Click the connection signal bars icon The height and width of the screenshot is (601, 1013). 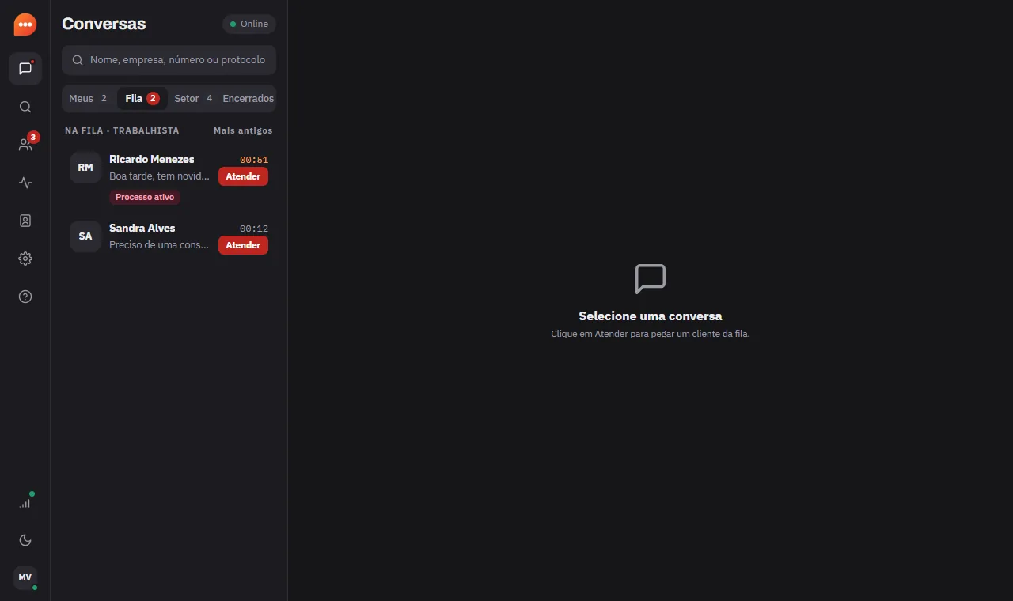click(x=25, y=502)
